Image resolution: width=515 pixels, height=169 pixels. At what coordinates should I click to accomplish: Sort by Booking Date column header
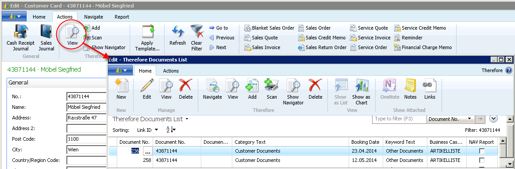point(366,142)
